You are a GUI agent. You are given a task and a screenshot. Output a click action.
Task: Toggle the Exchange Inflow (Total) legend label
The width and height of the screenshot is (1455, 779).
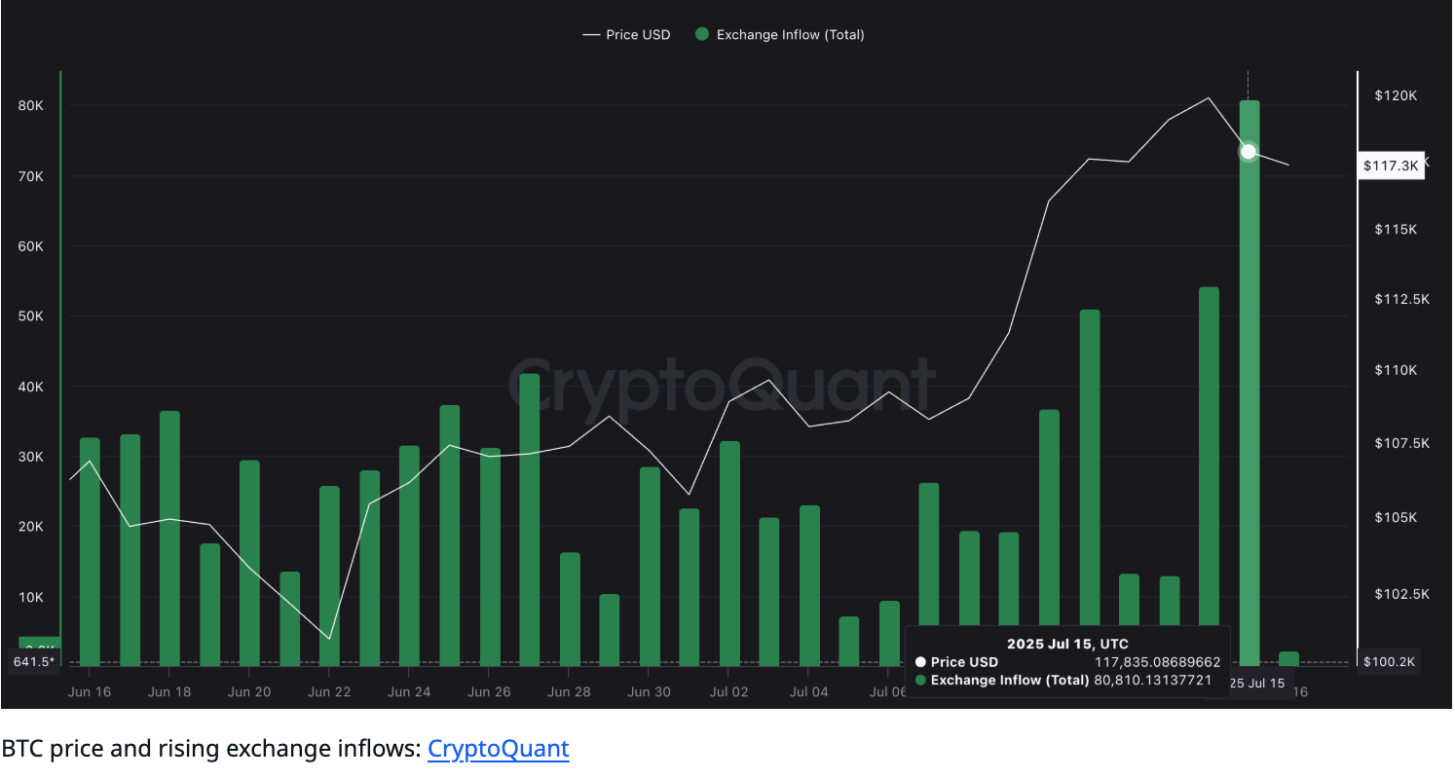(790, 35)
